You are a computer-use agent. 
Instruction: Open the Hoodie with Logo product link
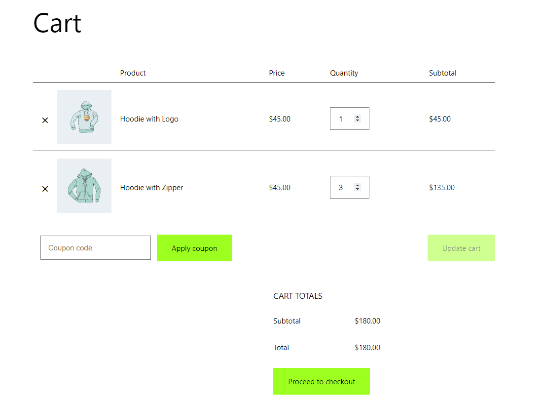149,119
